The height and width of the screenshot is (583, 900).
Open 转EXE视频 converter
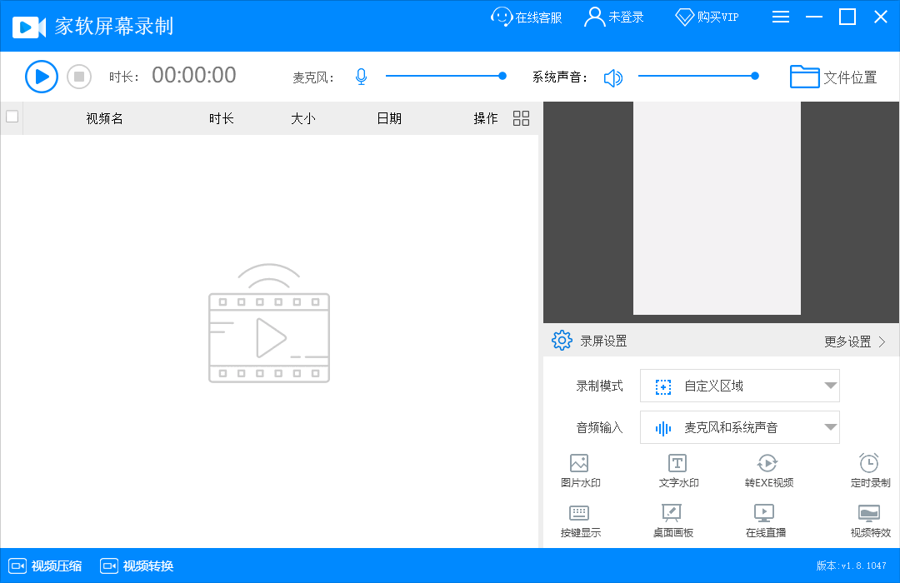768,471
